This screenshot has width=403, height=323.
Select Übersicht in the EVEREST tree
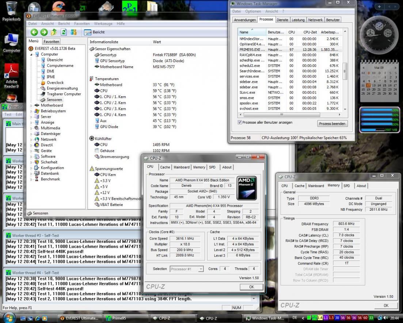pyautogui.click(x=54, y=60)
